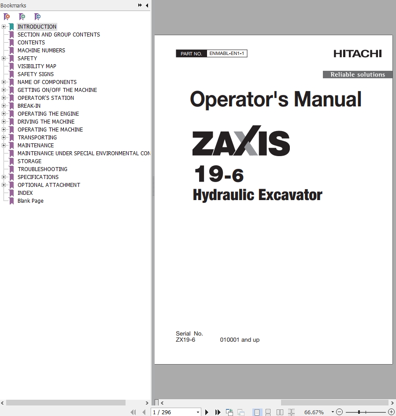Go to the previous page
The width and height of the screenshot is (396, 416).
tap(144, 412)
